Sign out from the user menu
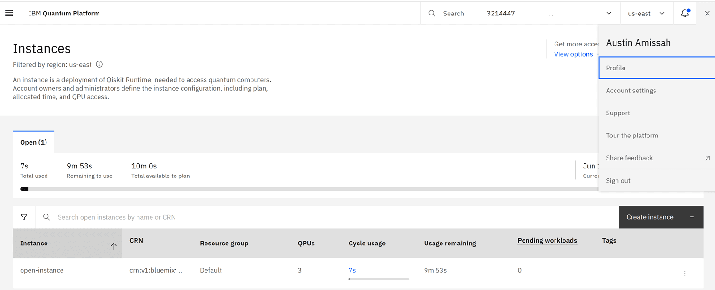 (657, 181)
